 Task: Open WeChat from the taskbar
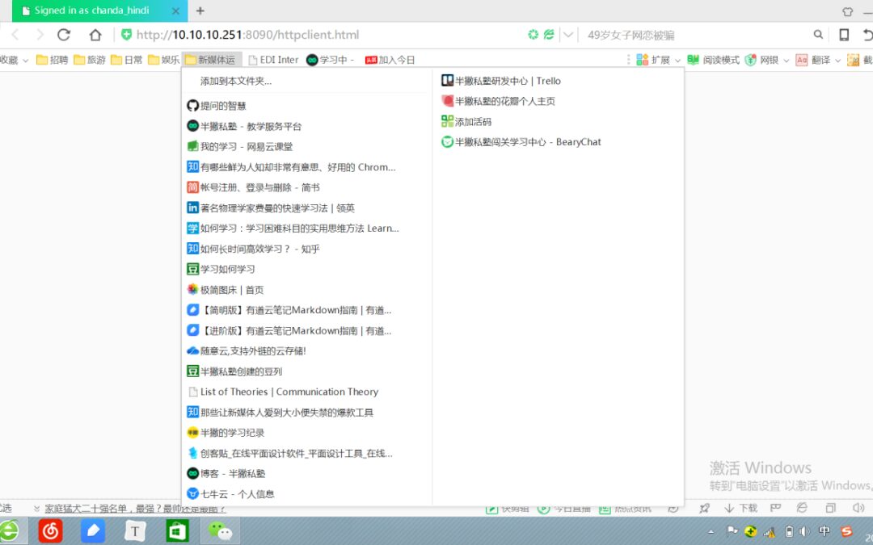(220, 531)
